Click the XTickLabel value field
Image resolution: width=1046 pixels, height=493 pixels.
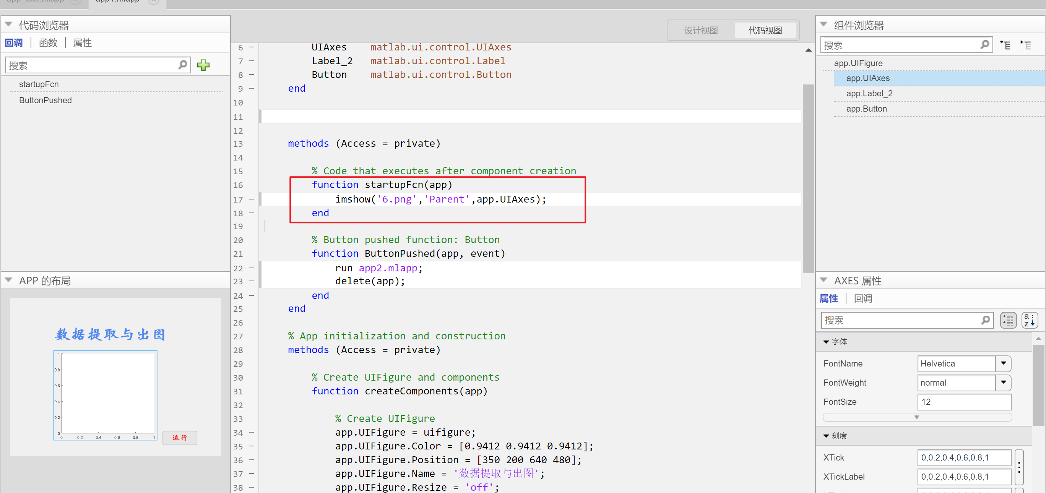pyautogui.click(x=964, y=477)
